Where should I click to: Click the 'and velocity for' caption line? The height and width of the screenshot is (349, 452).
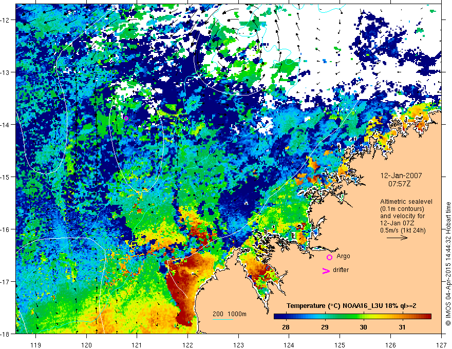(x=402, y=216)
